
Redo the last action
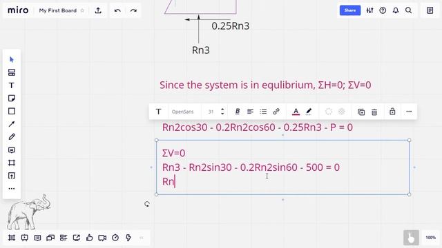(133, 11)
